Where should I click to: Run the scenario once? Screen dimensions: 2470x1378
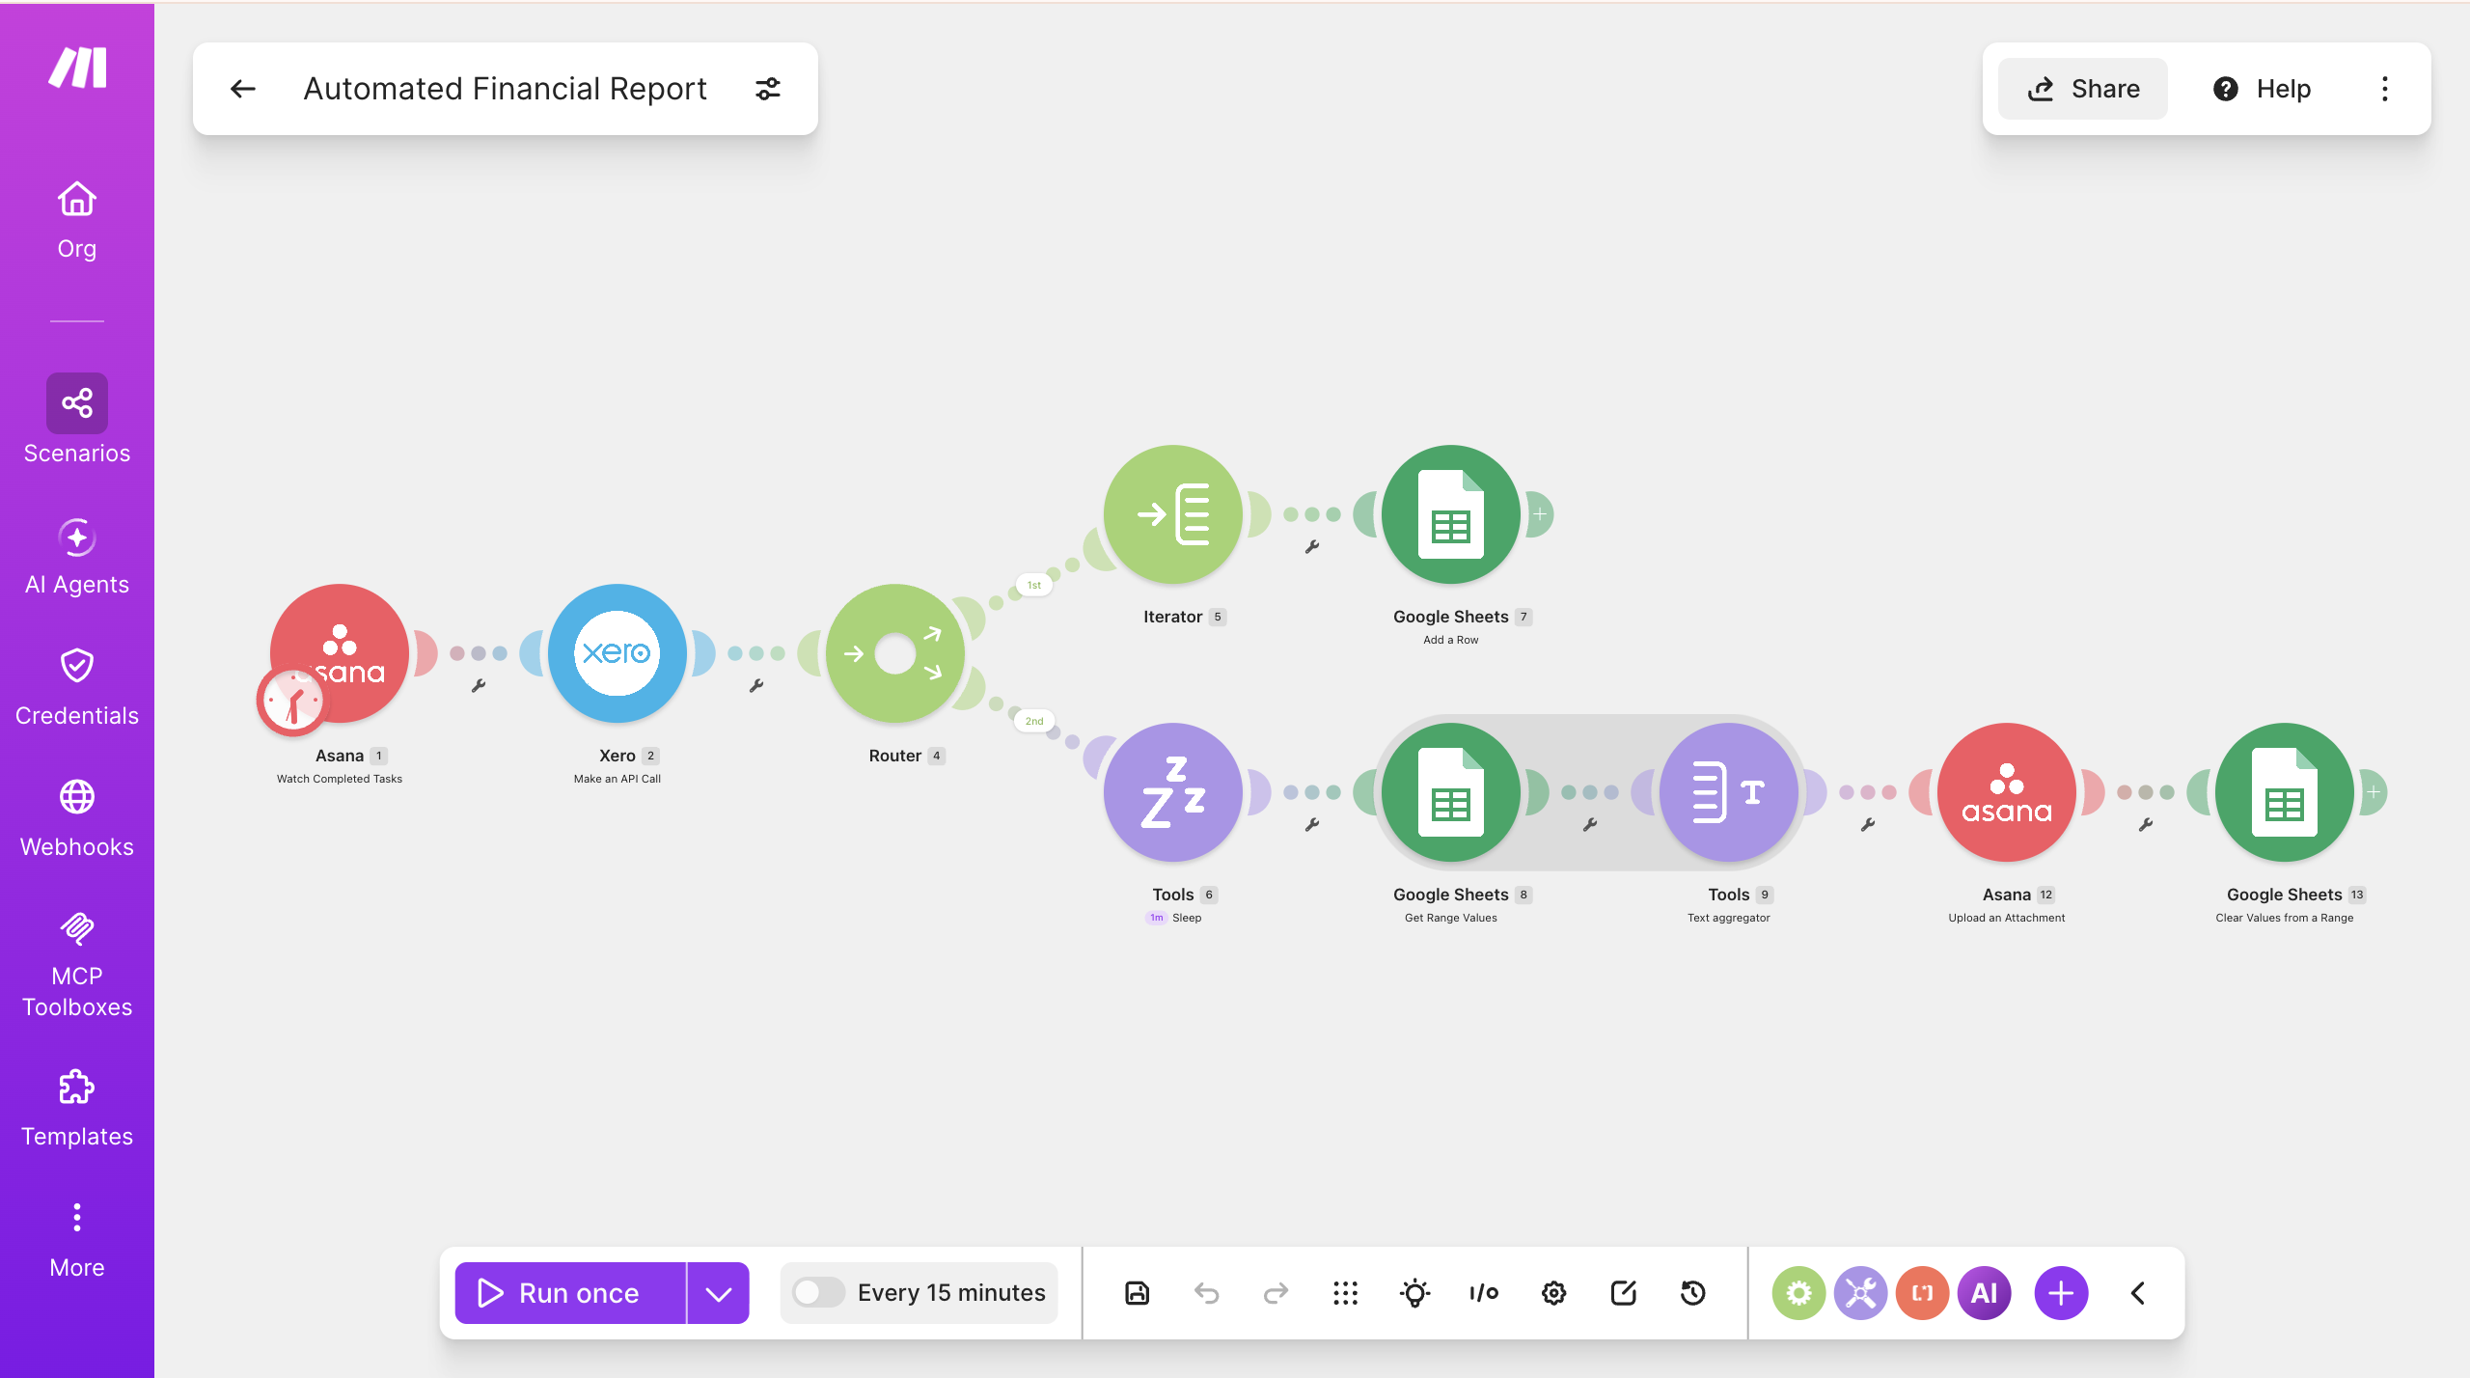pyautogui.click(x=570, y=1293)
